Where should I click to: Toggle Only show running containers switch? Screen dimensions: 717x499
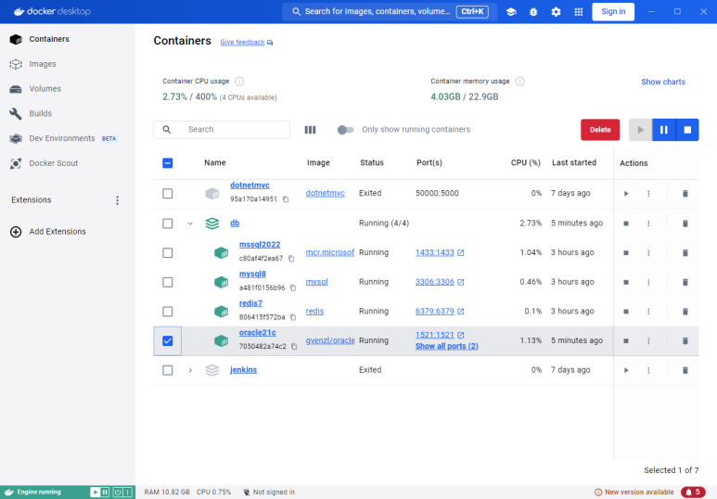[x=345, y=130]
